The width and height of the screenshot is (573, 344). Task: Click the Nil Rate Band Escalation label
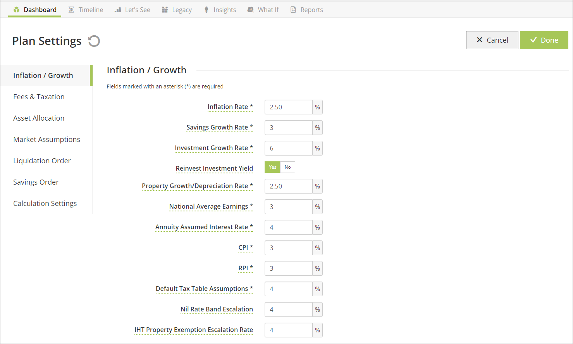click(x=217, y=309)
